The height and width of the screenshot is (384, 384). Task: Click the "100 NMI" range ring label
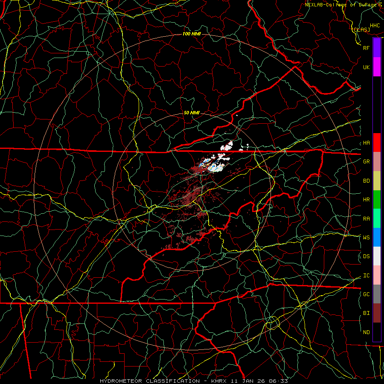192,34
